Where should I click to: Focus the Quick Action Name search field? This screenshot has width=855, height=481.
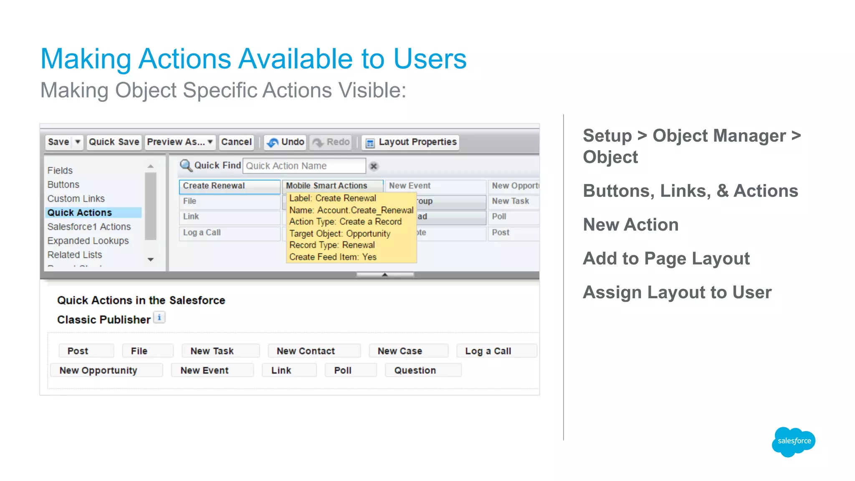coord(304,166)
